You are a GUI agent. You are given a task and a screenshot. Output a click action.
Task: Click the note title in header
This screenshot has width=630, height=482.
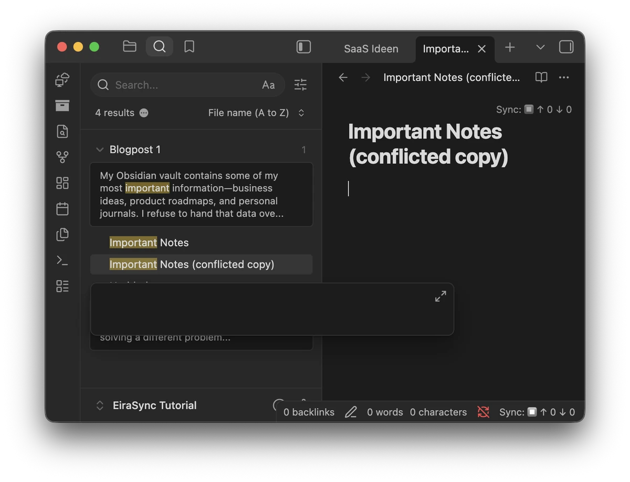pos(451,78)
